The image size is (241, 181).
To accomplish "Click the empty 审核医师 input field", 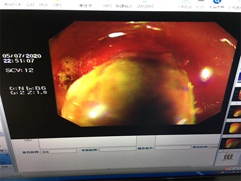I will [x=118, y=149].
